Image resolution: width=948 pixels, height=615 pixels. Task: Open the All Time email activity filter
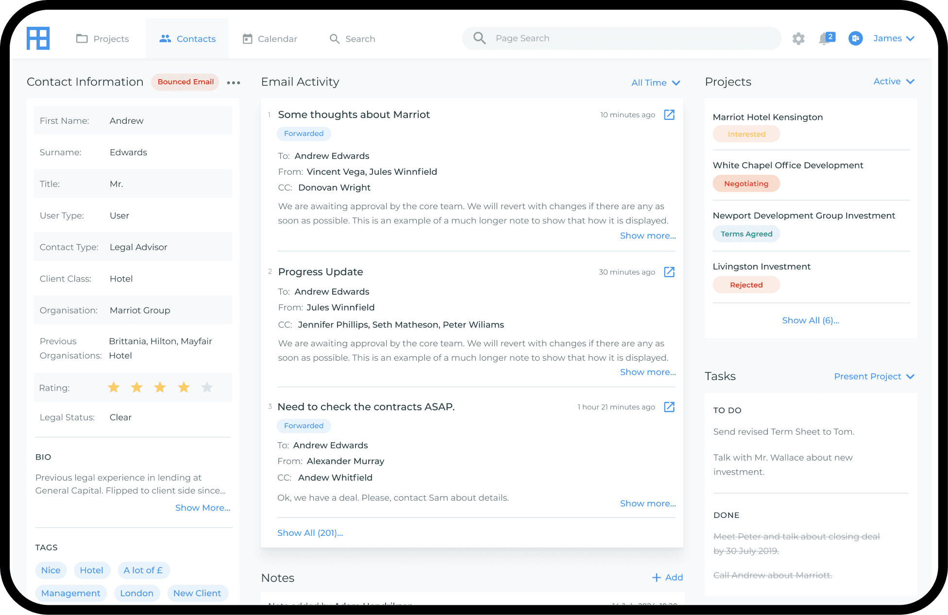656,83
